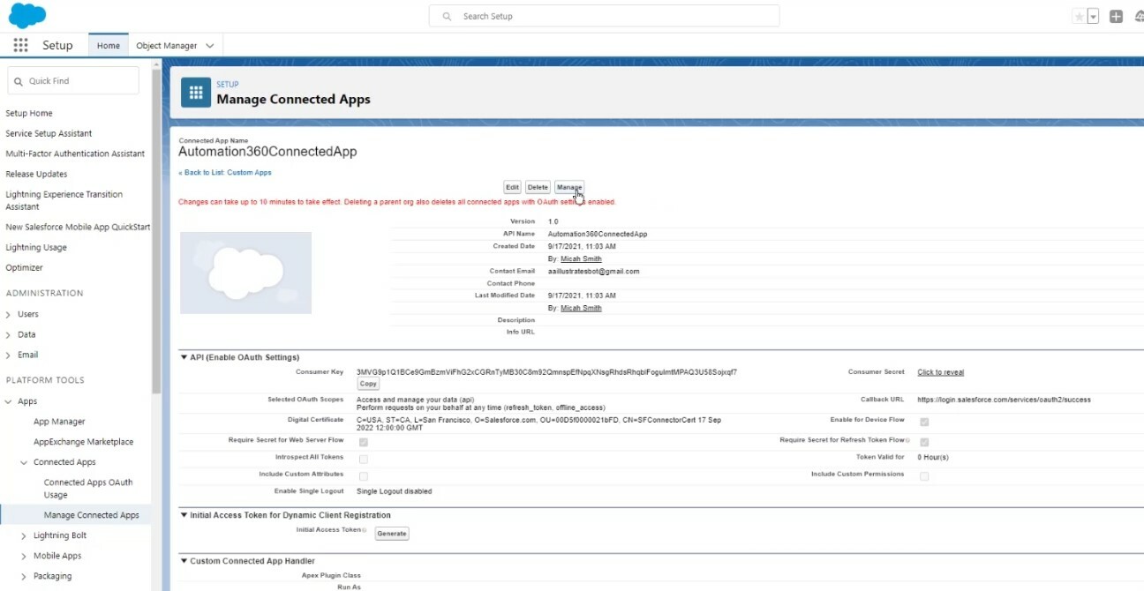Toggle the Enable for Device Flow checkbox
Screen dimensions: 1144x591
point(924,422)
